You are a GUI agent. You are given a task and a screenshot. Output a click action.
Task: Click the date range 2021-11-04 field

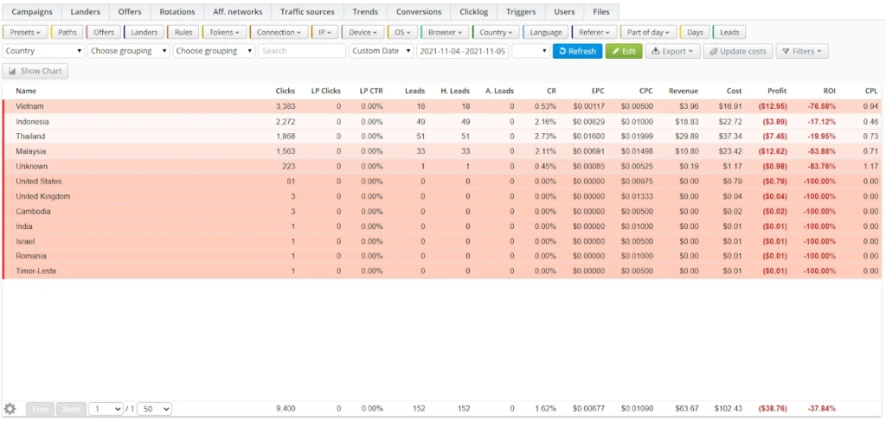[462, 51]
